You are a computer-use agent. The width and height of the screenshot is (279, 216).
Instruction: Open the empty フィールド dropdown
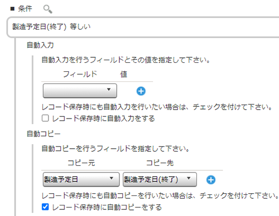(x=80, y=91)
